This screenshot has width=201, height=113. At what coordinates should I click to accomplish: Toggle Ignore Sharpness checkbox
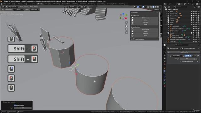(x=181, y=62)
